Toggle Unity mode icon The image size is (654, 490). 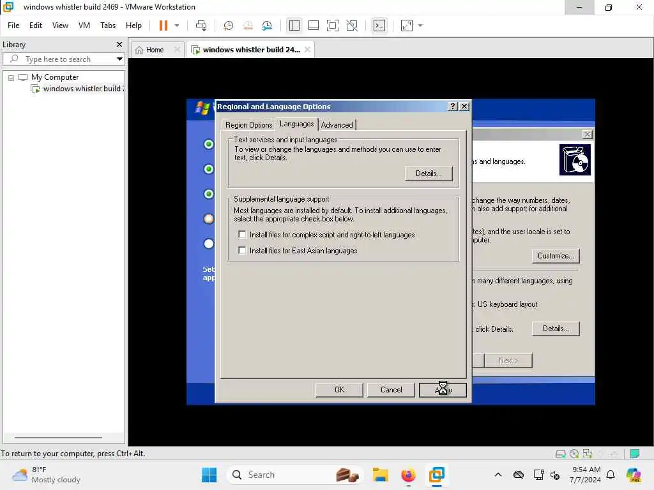click(352, 26)
